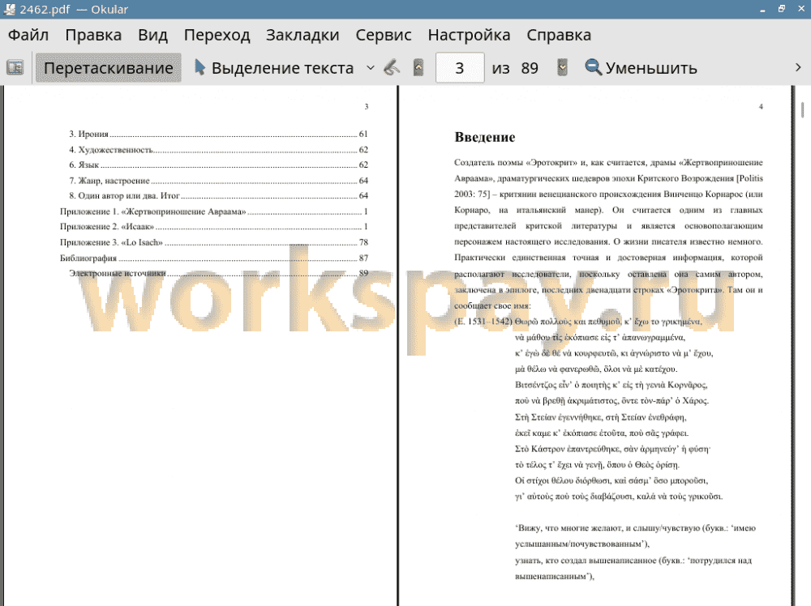Click the reference (E. 1531–1542)
Viewport: 811px width, 606px height.
coord(483,322)
